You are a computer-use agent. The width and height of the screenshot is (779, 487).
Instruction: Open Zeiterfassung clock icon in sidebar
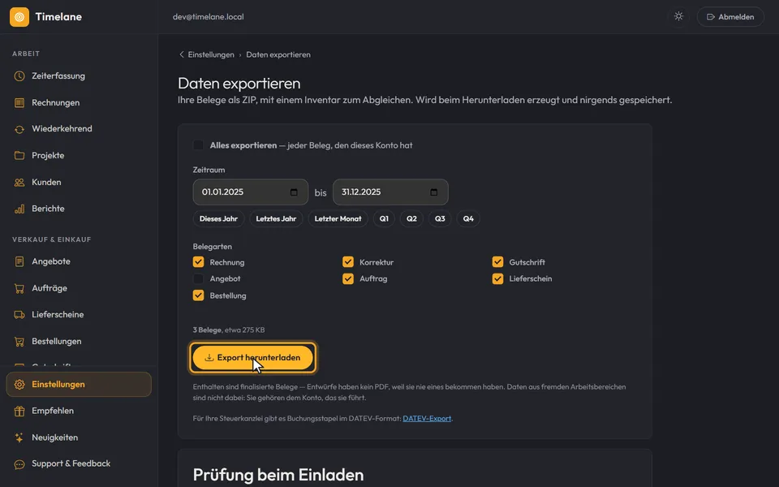(x=19, y=76)
